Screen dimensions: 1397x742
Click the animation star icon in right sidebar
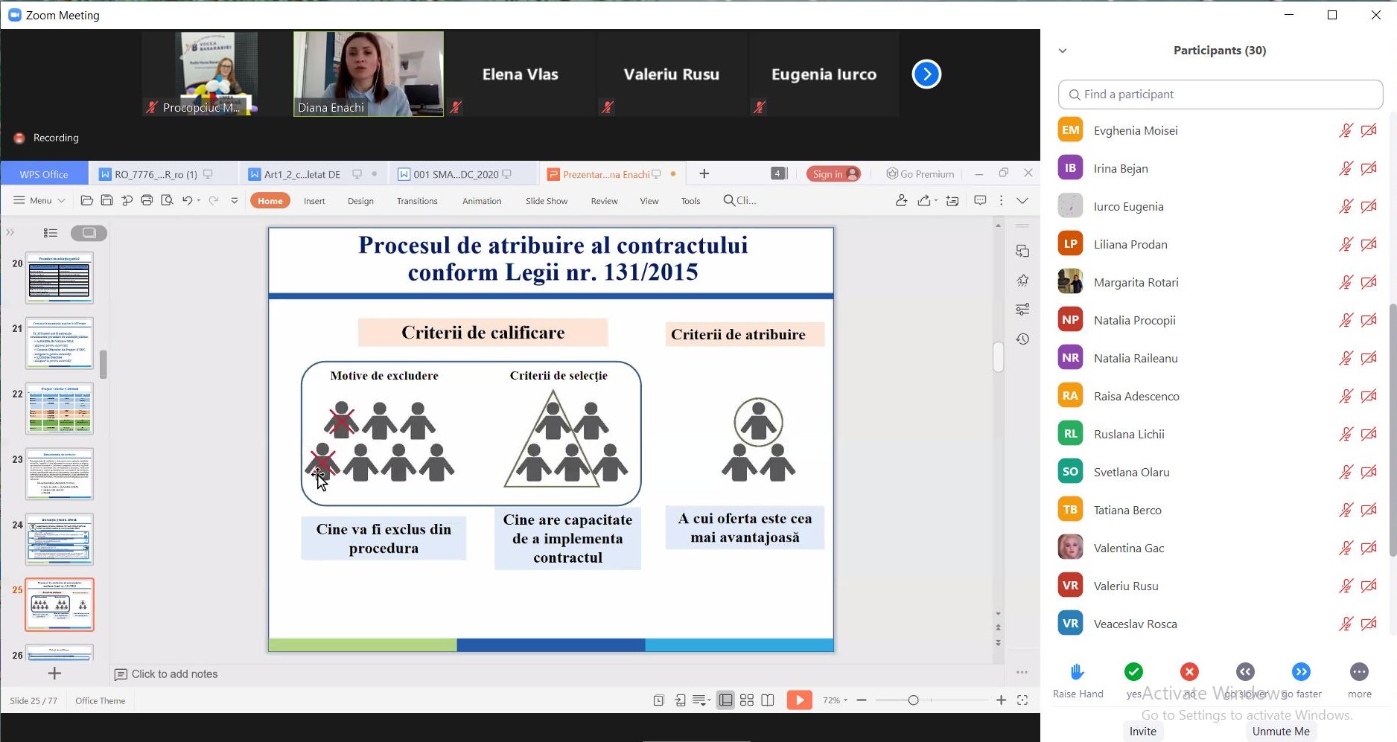(x=1022, y=281)
